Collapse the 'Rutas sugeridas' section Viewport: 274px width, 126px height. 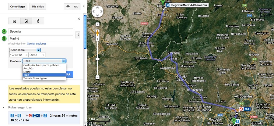(x=4, y=107)
